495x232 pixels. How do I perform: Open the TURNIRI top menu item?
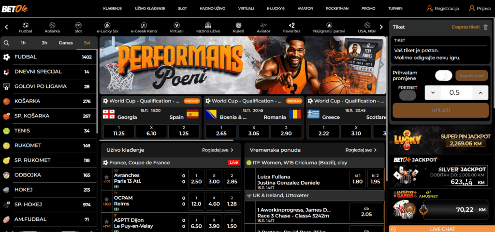click(395, 9)
